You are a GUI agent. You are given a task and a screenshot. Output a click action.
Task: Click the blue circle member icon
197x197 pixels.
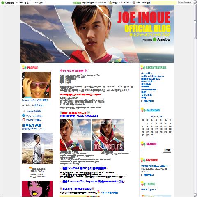[24, 115]
